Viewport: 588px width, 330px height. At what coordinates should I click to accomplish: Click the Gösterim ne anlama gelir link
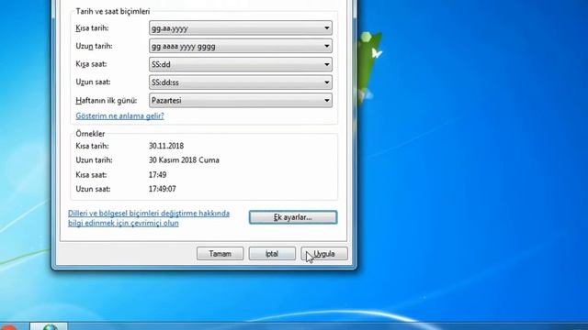pyautogui.click(x=120, y=116)
